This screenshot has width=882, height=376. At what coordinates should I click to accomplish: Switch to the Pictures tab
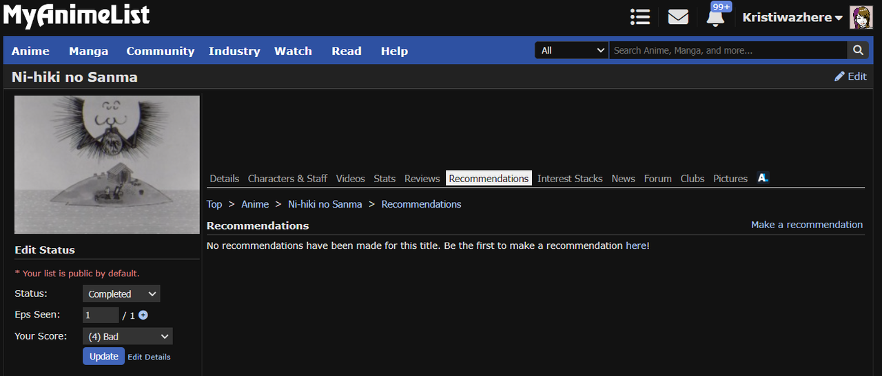point(730,179)
